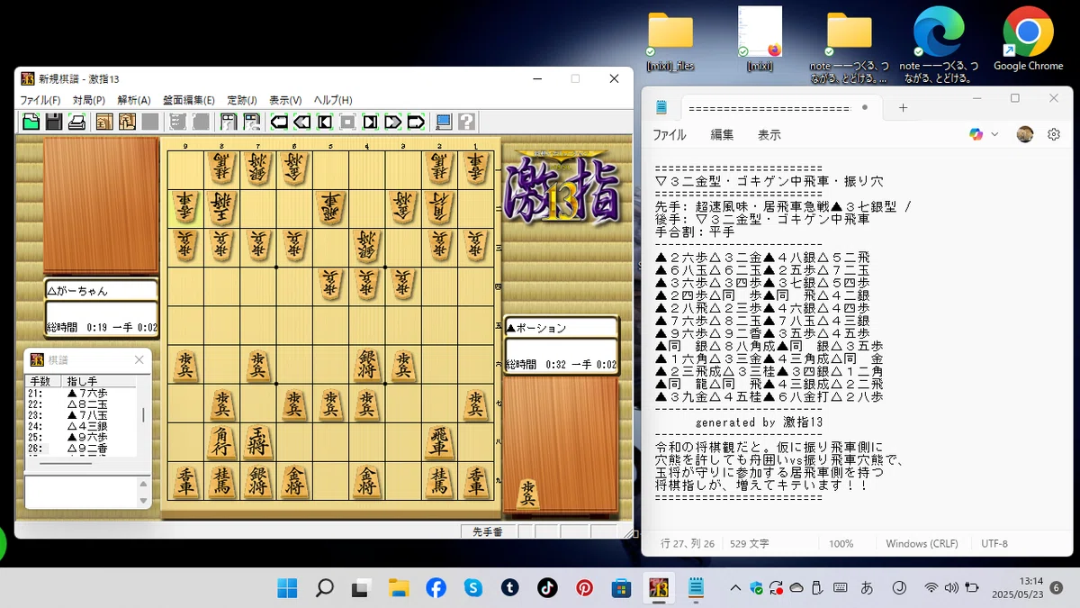Open the 盤面編集(E) menu
This screenshot has height=608, width=1080.
point(189,100)
